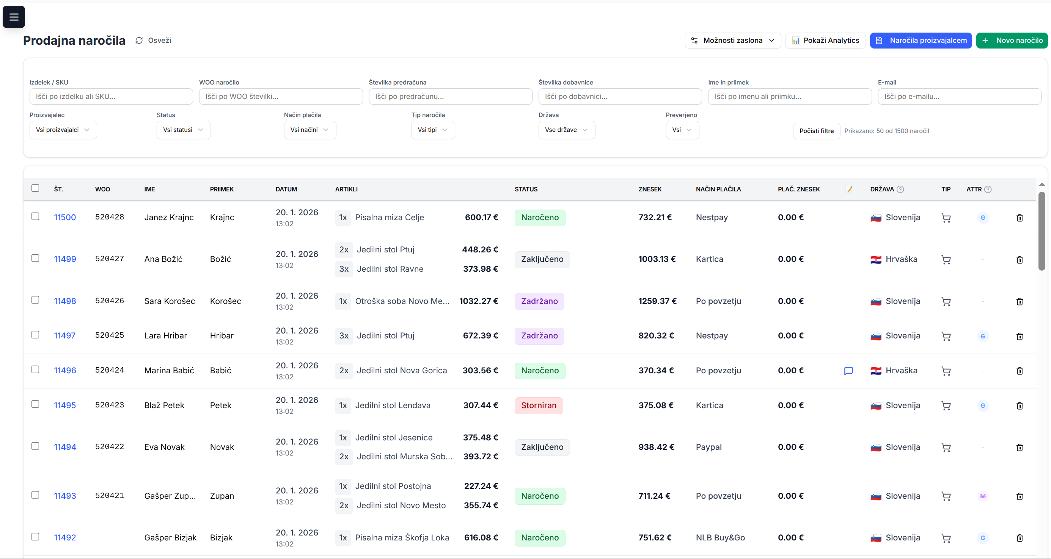The image size is (1051, 559).
Task: Check the box for order 11498
Action: pyautogui.click(x=36, y=300)
